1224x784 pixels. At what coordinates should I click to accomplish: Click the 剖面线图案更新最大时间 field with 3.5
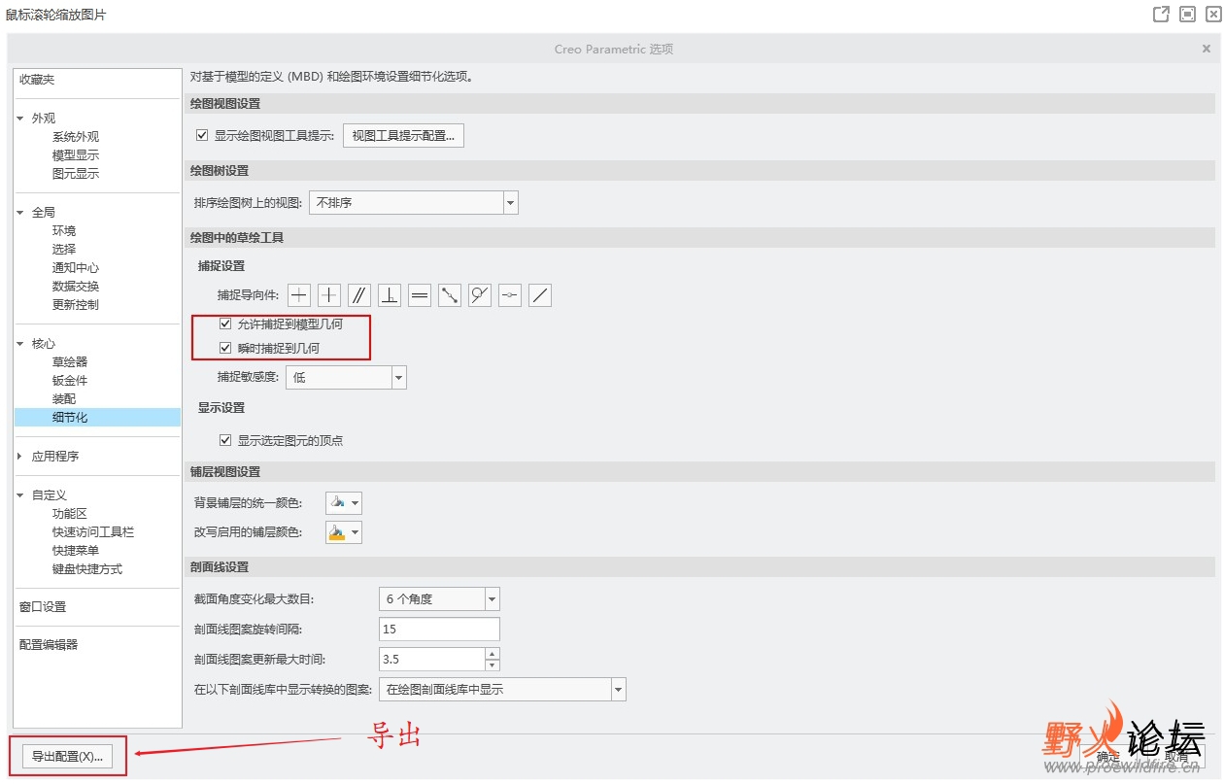pyautogui.click(x=431, y=660)
